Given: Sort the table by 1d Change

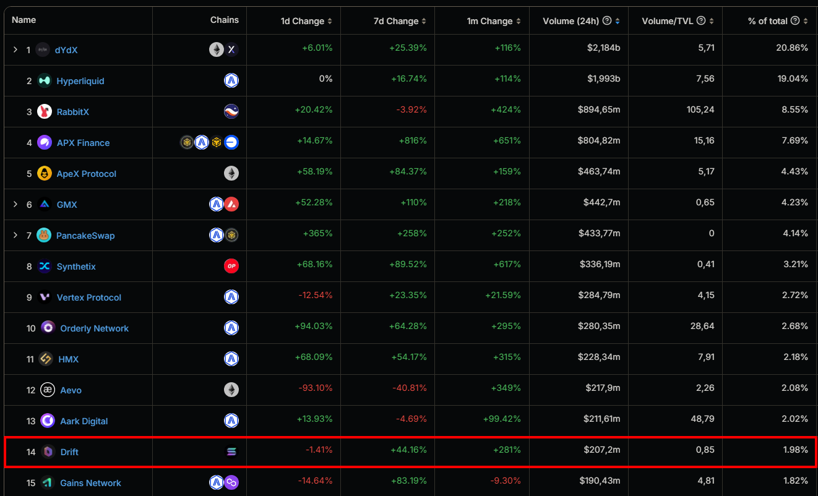Looking at the screenshot, I should (x=303, y=20).
